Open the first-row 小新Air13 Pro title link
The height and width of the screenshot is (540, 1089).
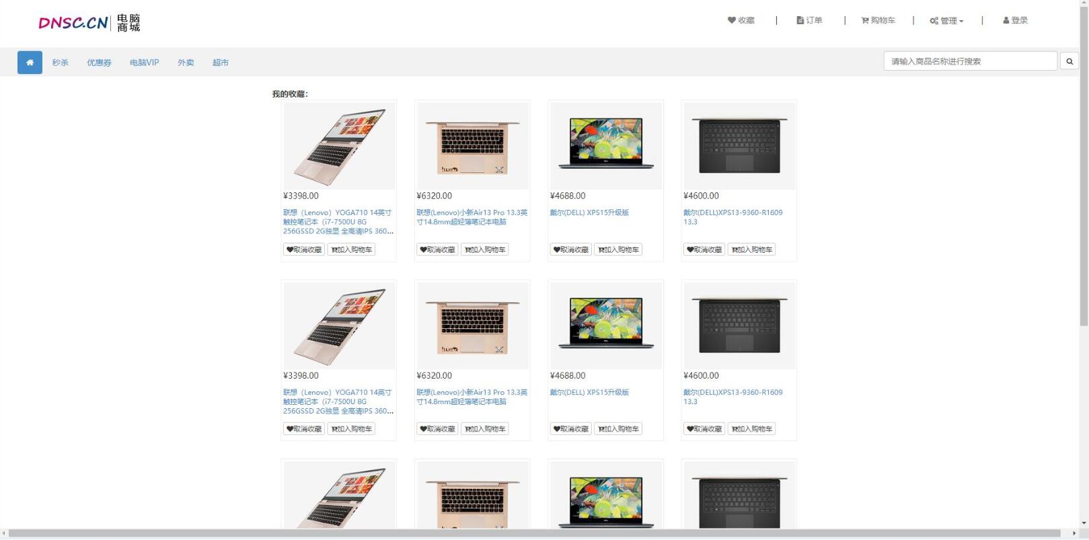[472, 217]
